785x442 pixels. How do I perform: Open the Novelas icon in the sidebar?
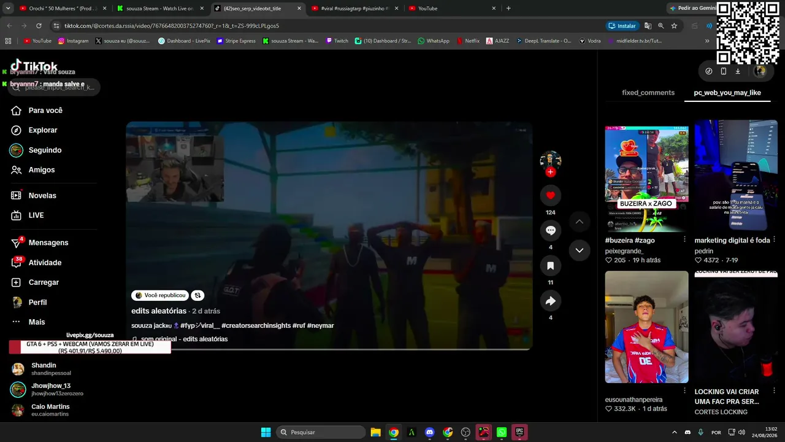(17, 195)
